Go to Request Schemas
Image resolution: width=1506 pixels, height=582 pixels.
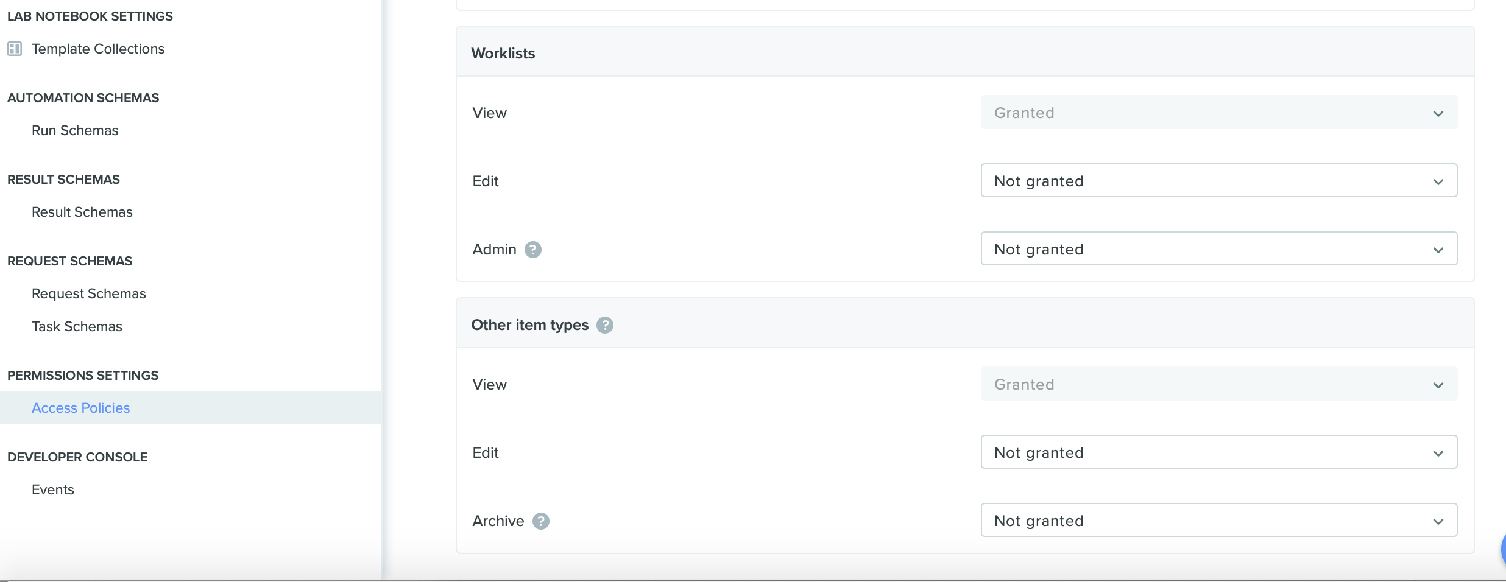pyautogui.click(x=89, y=293)
